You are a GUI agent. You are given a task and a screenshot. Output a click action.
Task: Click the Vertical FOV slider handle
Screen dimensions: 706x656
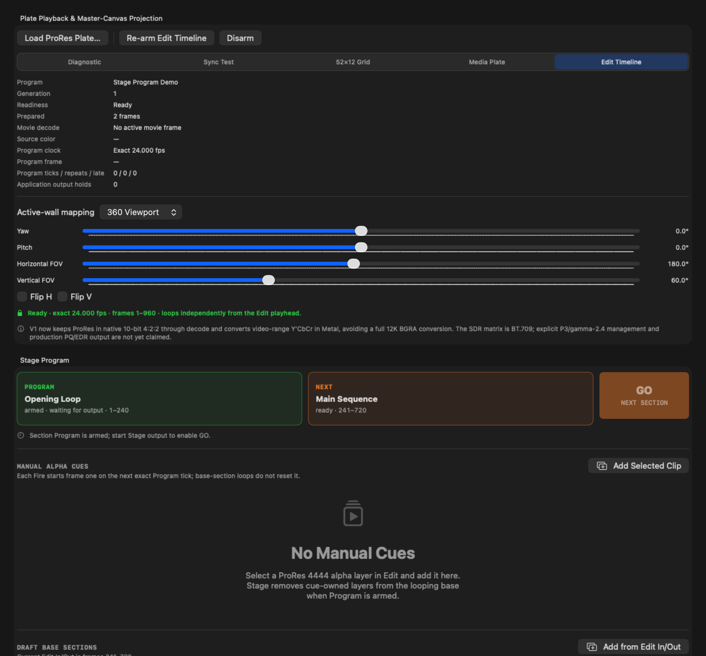point(269,280)
